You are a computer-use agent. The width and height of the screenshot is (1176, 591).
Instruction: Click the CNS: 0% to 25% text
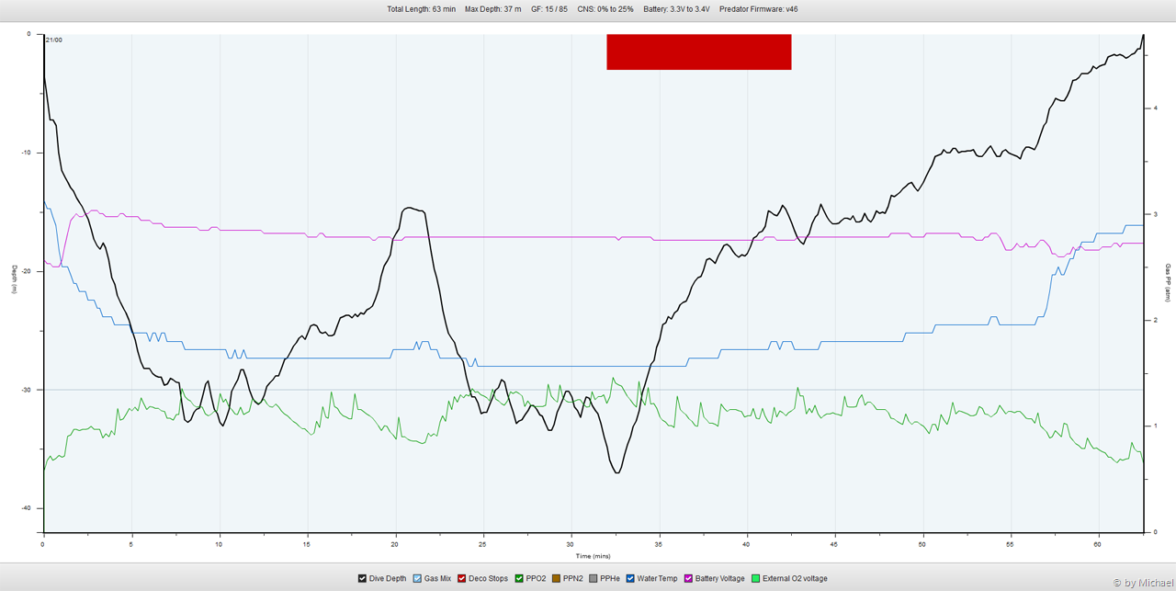pyautogui.click(x=605, y=9)
